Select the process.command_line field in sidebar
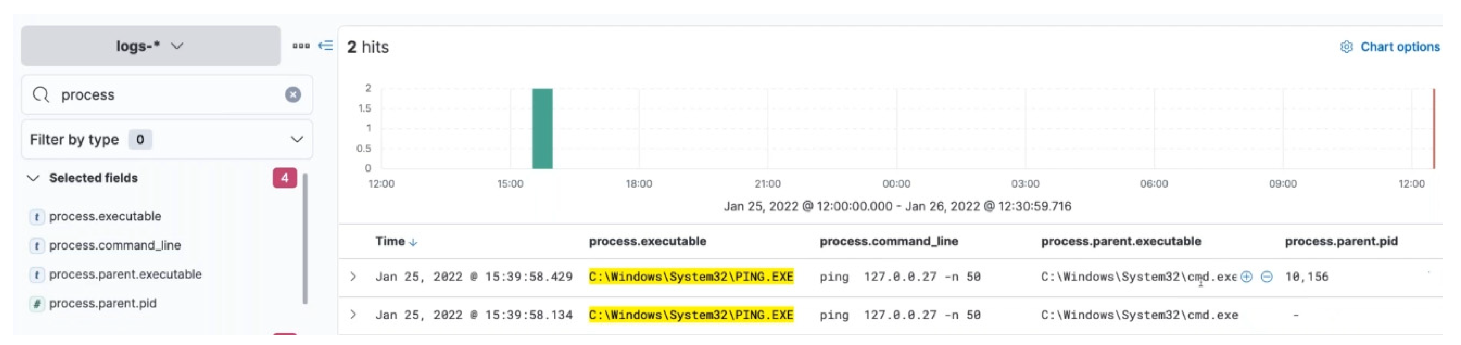The height and width of the screenshot is (345, 1461). (x=115, y=245)
